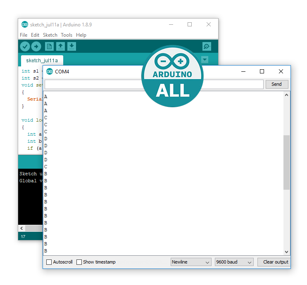This screenshot has width=307, height=285.
Task: Click the Arduino logo in IDE title bar
Action: click(25, 24)
